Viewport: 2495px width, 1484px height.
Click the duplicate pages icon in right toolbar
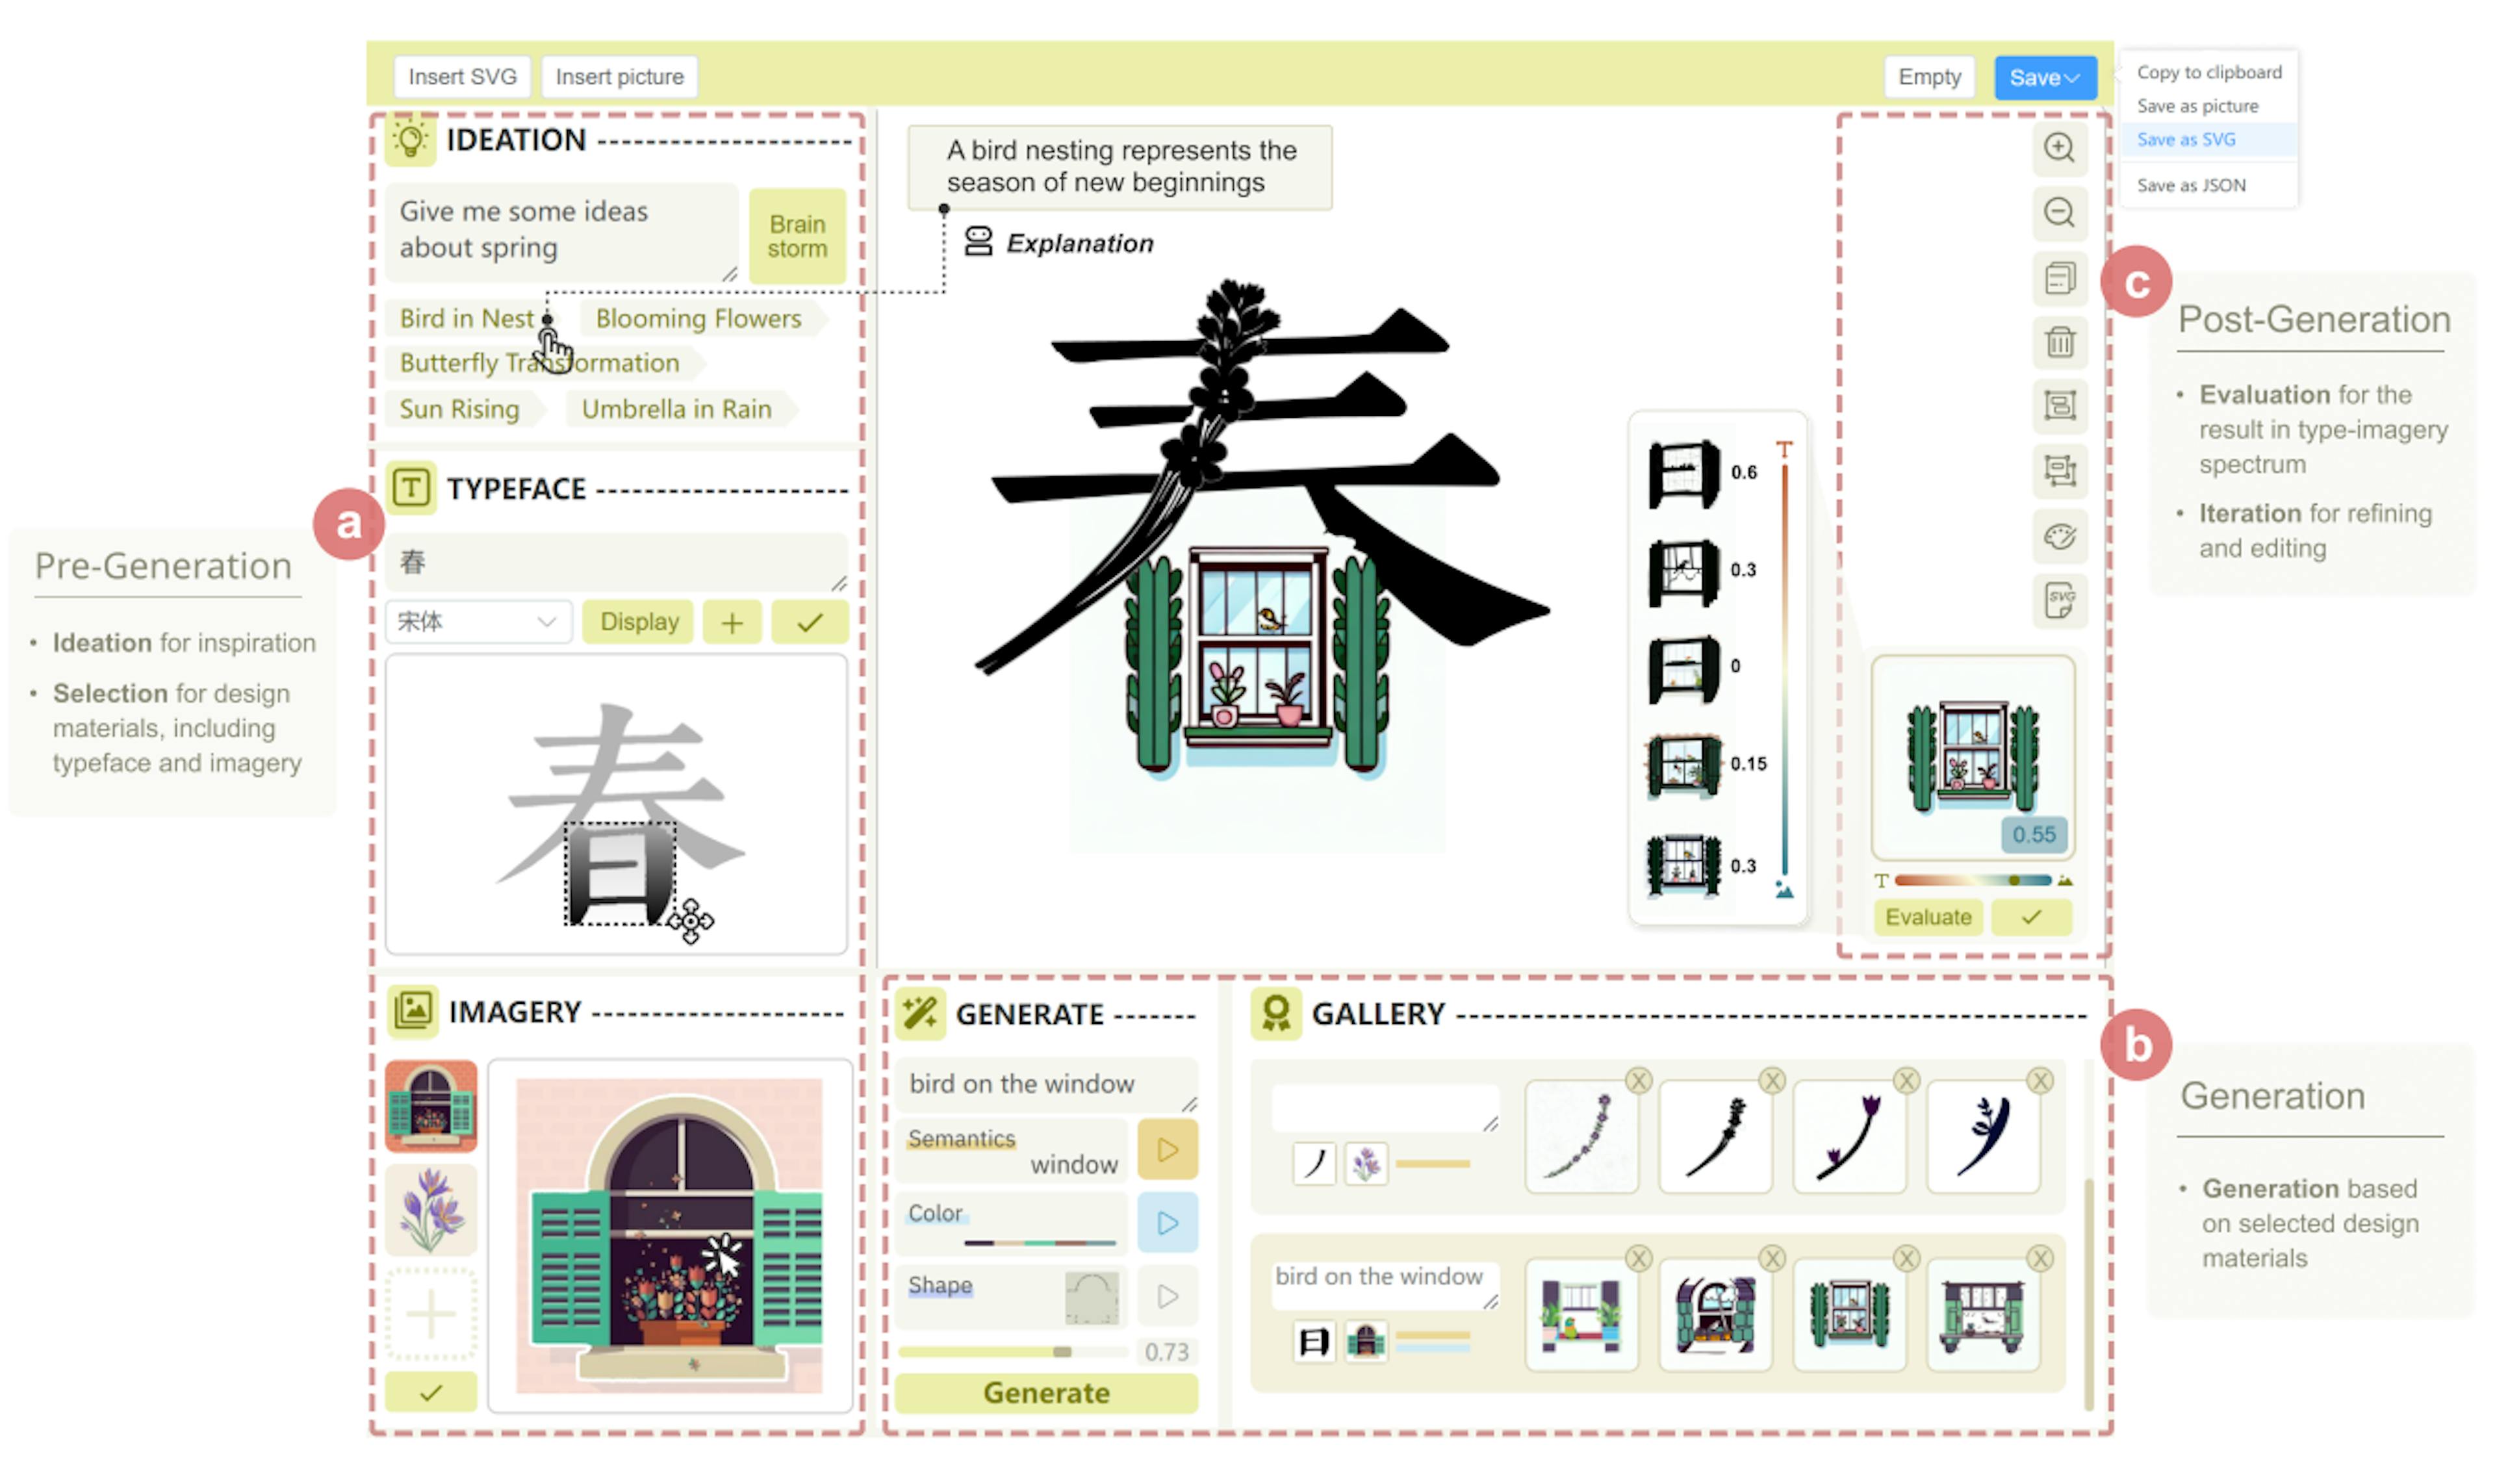[2060, 278]
